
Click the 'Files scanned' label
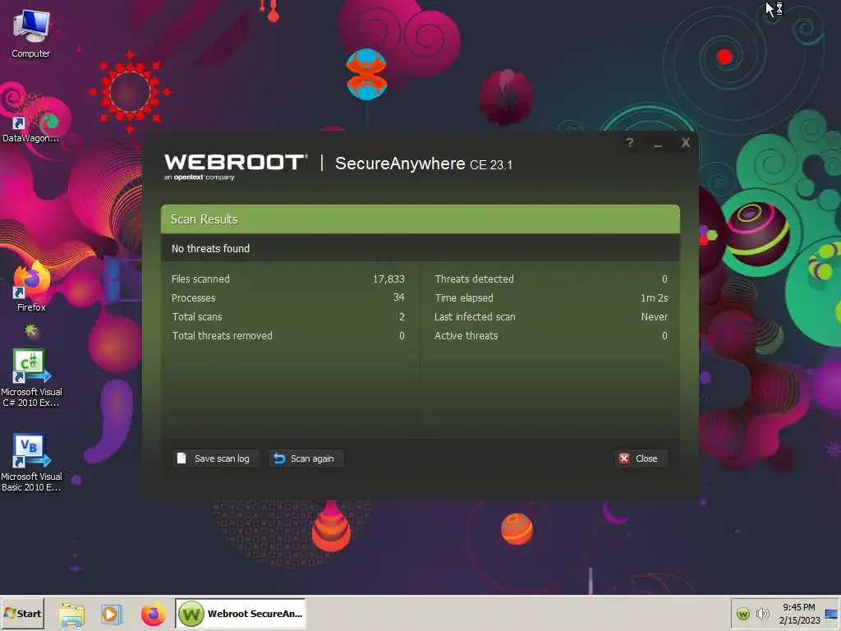[x=200, y=279]
